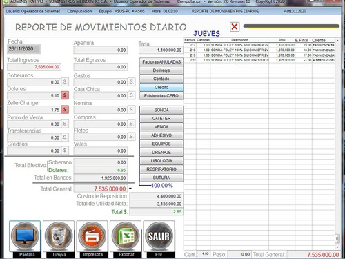
Task: Click the Costo de Reposicion field
Action: [x=156, y=196]
